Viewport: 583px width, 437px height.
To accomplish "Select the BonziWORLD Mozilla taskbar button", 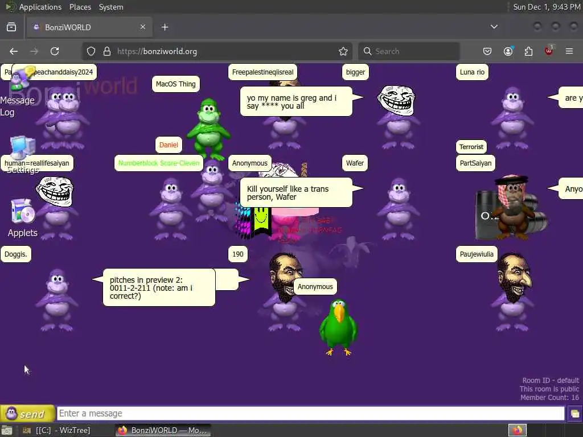I will click(162, 430).
